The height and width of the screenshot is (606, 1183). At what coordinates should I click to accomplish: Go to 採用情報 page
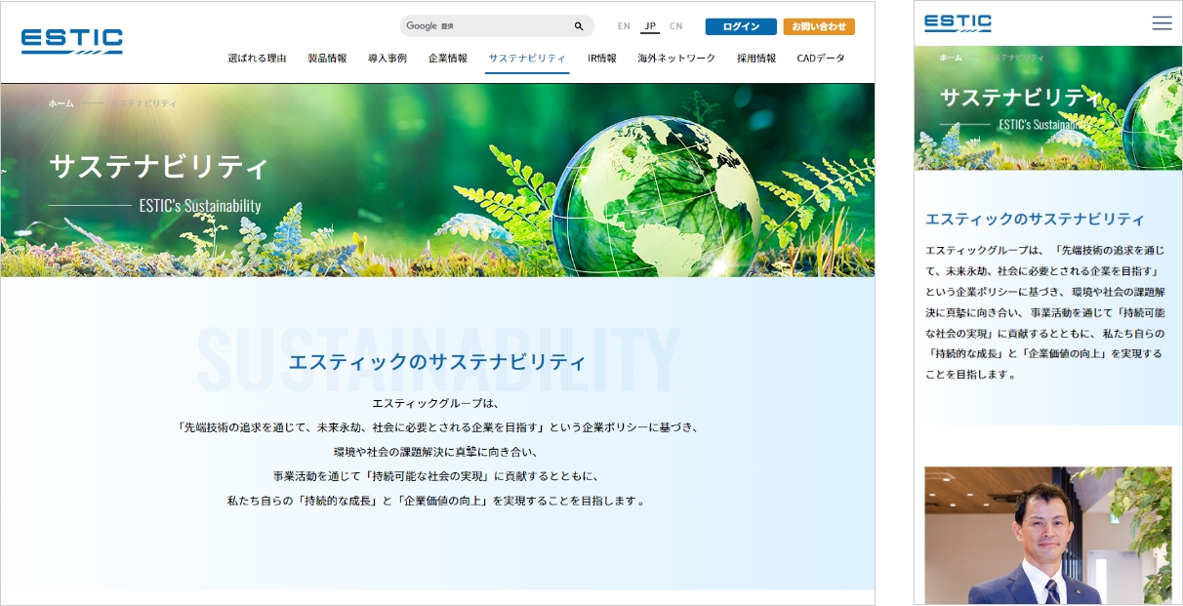pyautogui.click(x=756, y=59)
